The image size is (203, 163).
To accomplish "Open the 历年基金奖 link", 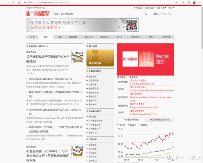I will (139, 8).
